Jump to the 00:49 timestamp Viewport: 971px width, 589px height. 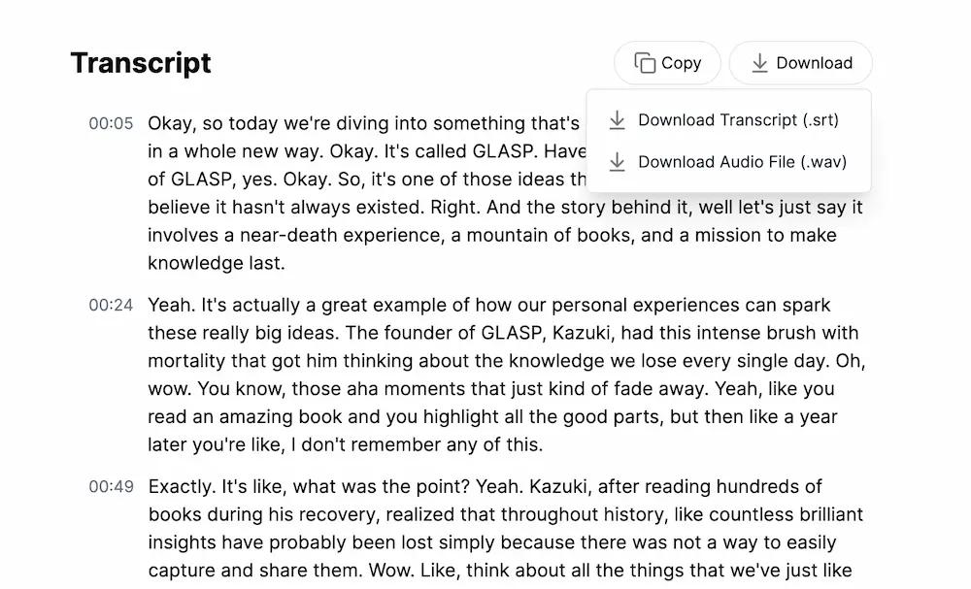111,487
